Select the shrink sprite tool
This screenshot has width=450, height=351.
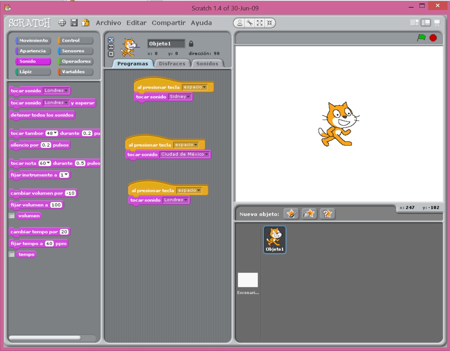click(269, 23)
